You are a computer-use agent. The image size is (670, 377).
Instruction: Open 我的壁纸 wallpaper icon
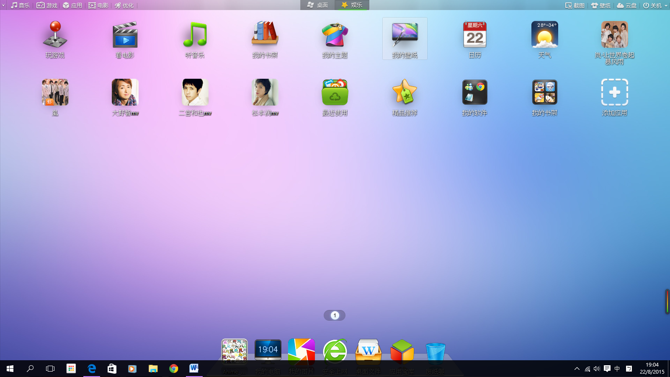point(405,35)
